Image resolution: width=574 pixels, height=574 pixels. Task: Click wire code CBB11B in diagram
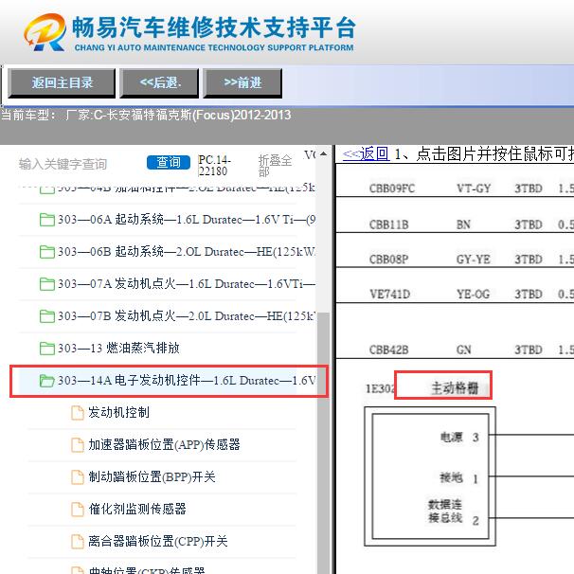point(388,224)
